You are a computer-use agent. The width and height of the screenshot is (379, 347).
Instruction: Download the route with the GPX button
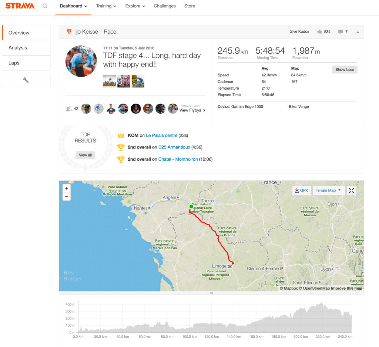(x=301, y=191)
